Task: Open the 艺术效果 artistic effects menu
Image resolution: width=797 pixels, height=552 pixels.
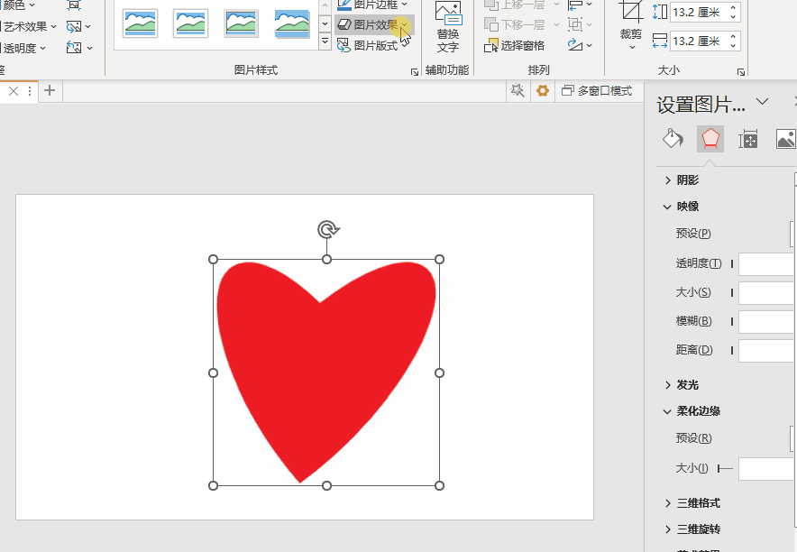Action: (29, 26)
